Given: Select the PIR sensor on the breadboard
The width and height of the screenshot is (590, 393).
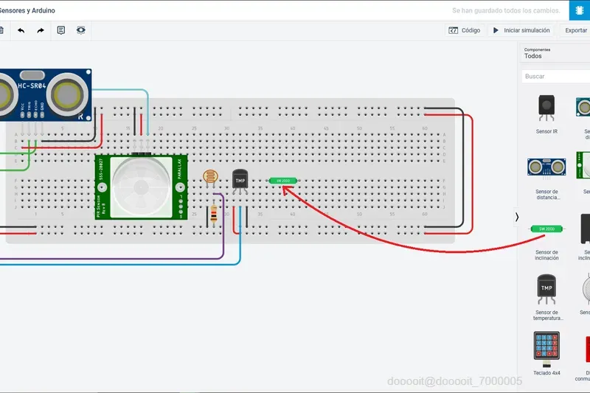Looking at the screenshot, I should 141,187.
